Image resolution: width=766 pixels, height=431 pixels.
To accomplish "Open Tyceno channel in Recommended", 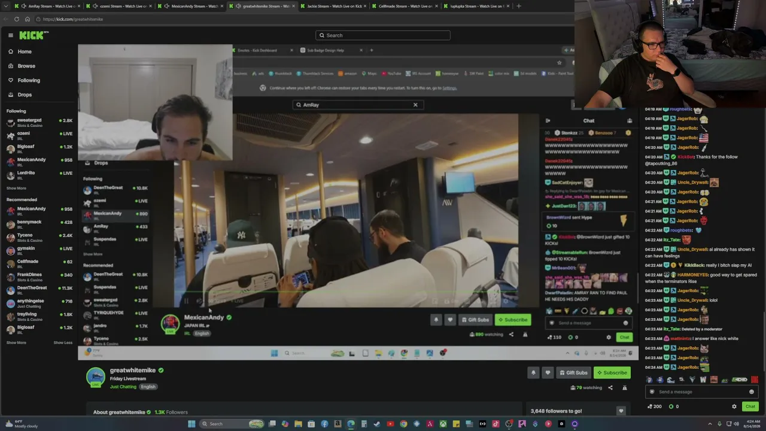I will pyautogui.click(x=39, y=237).
